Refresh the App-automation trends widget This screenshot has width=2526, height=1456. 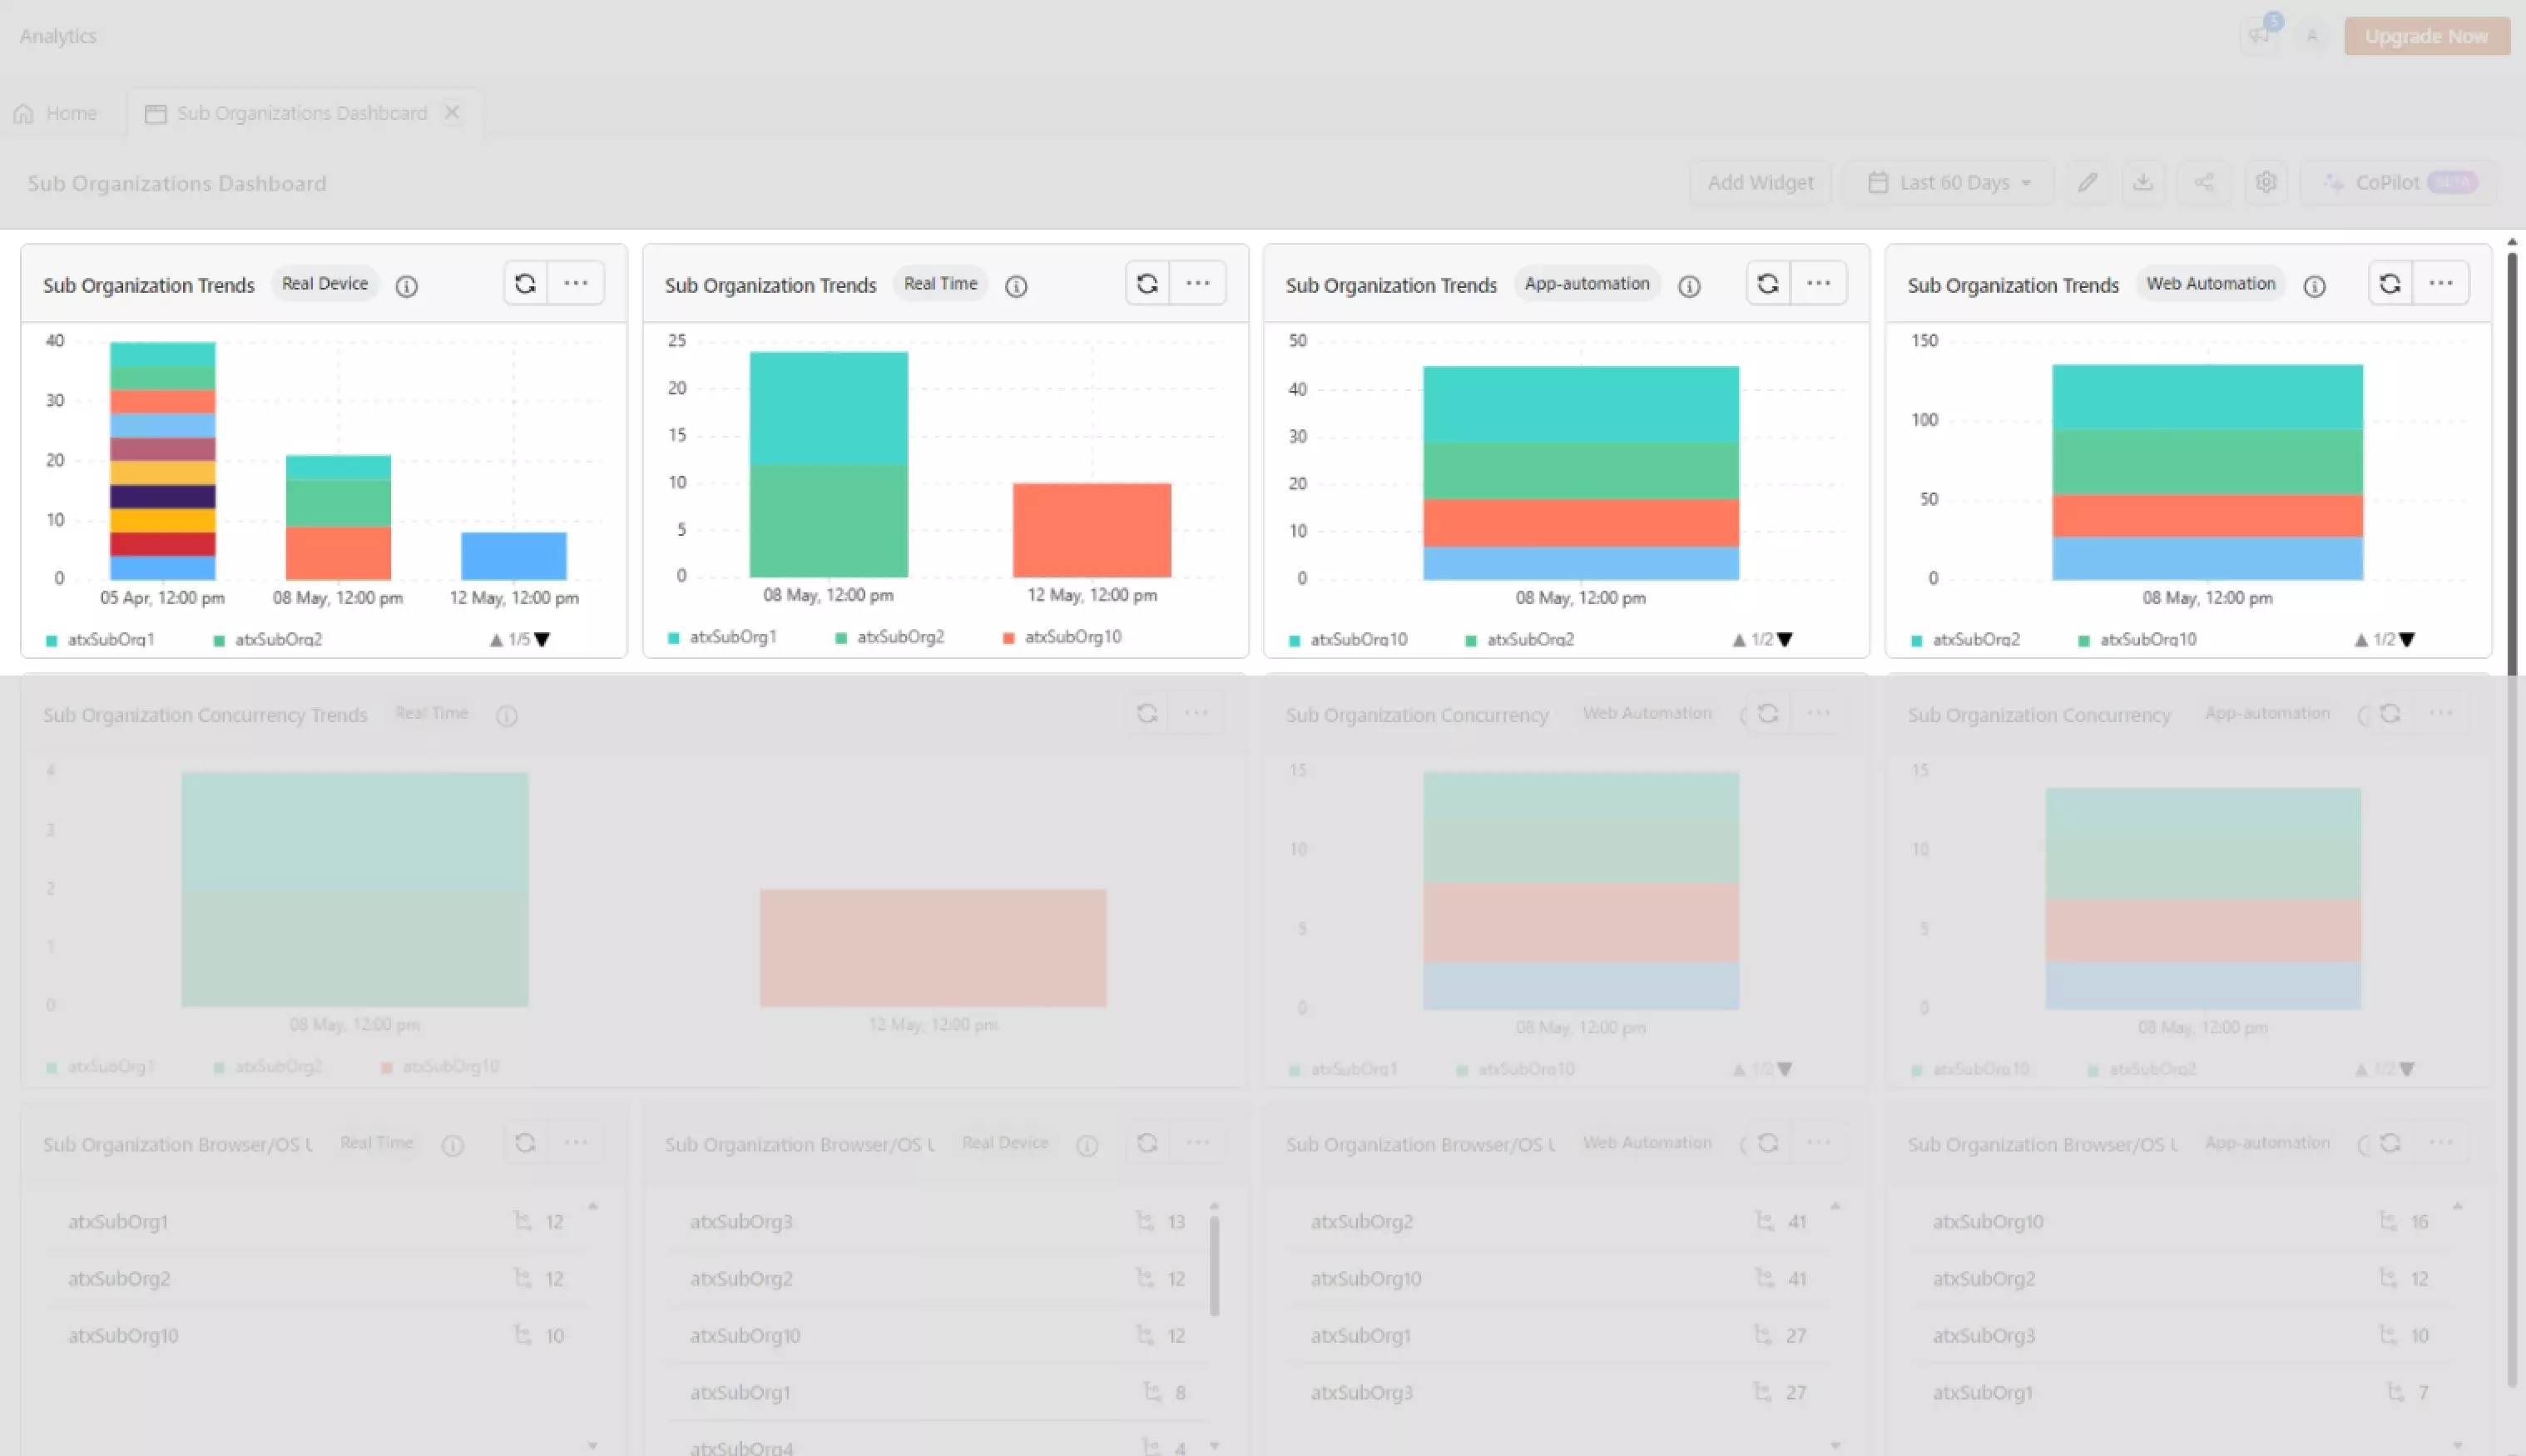(x=1767, y=284)
